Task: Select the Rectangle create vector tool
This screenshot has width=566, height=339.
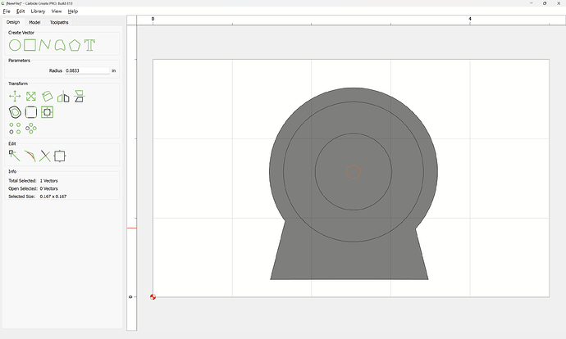Action: [30, 45]
